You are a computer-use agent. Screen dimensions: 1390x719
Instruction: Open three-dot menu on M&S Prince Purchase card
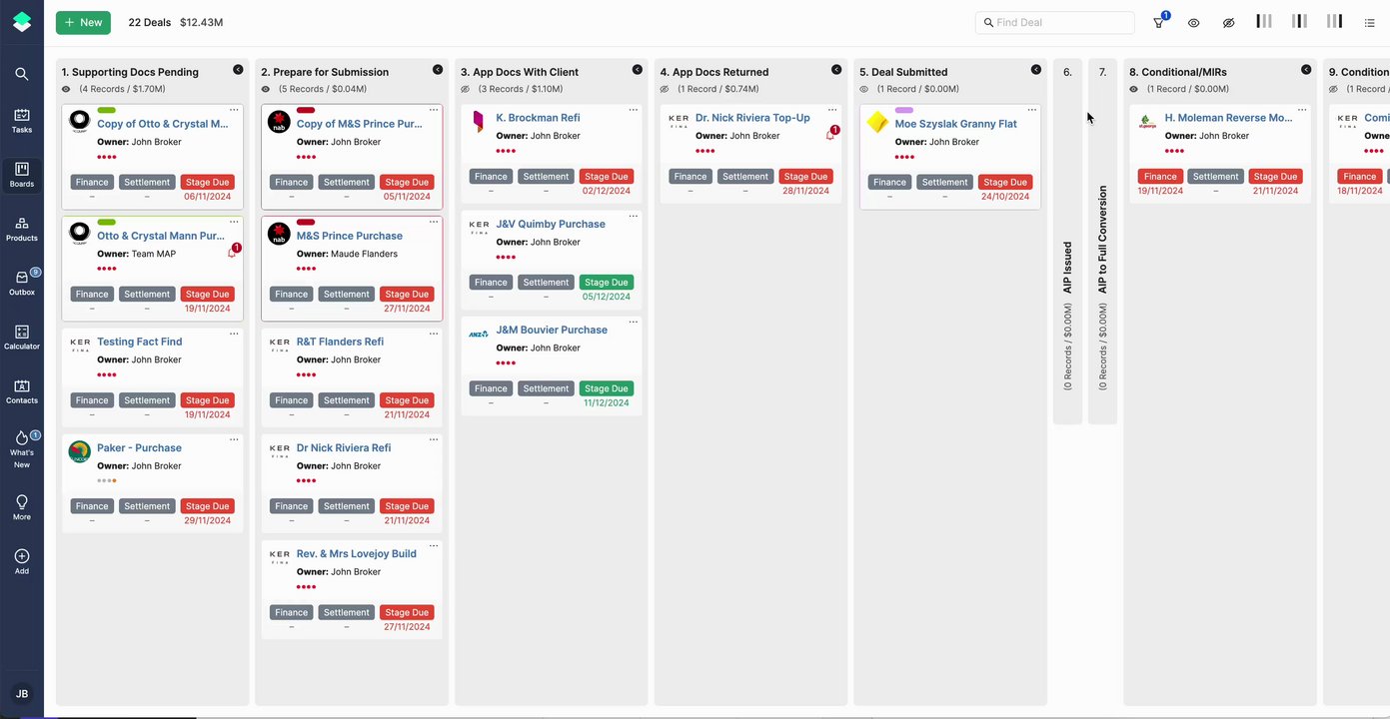(434, 222)
